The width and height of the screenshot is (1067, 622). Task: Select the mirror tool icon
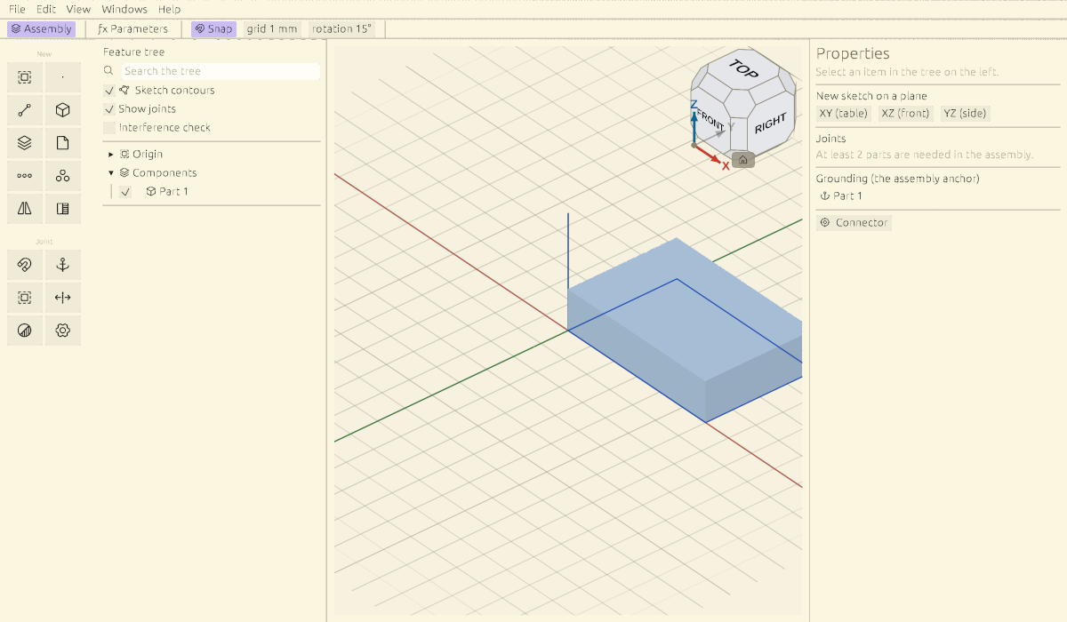[25, 209]
